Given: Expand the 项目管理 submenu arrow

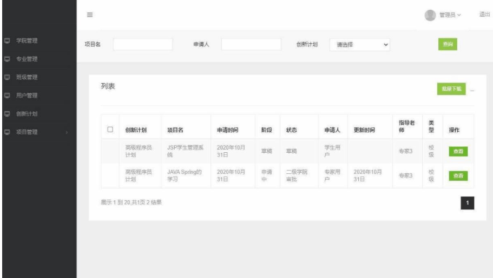Looking at the screenshot, I should tap(67, 132).
